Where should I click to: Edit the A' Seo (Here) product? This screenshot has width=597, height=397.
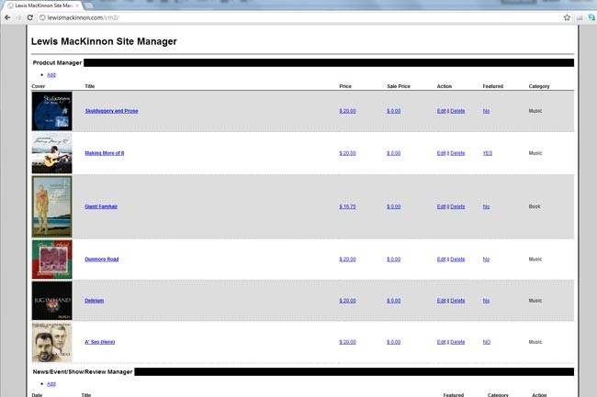[x=441, y=342]
